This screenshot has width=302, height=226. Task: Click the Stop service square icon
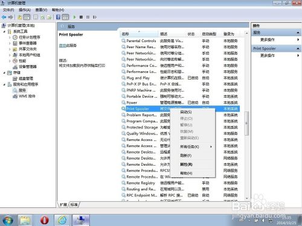click(81, 17)
